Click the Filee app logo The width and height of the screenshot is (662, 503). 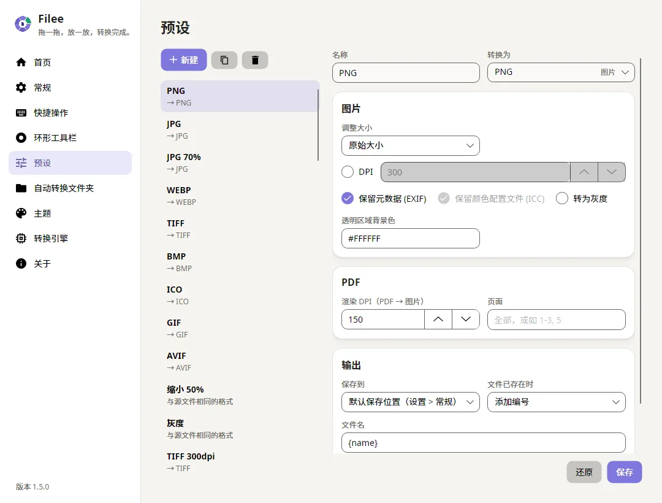pos(23,24)
